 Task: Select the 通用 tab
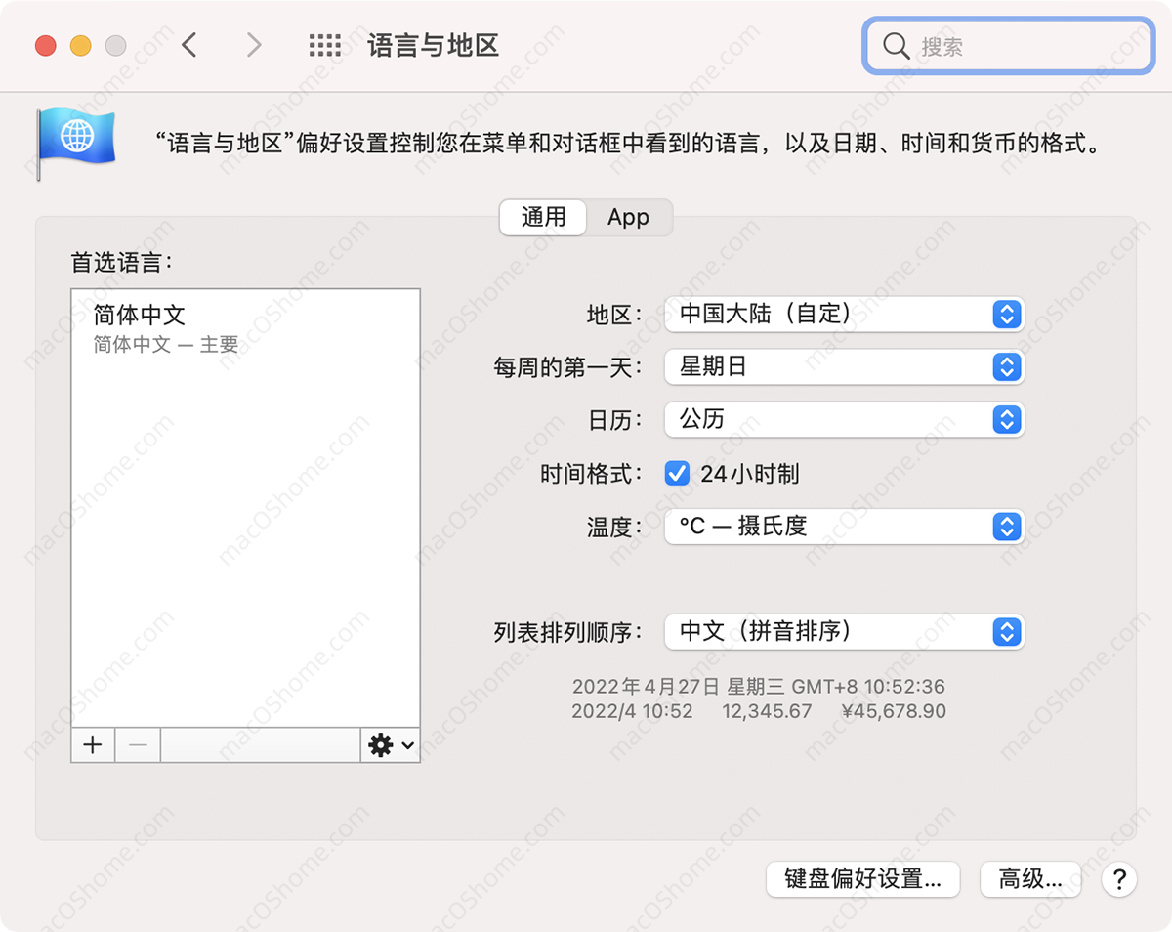pyautogui.click(x=543, y=217)
